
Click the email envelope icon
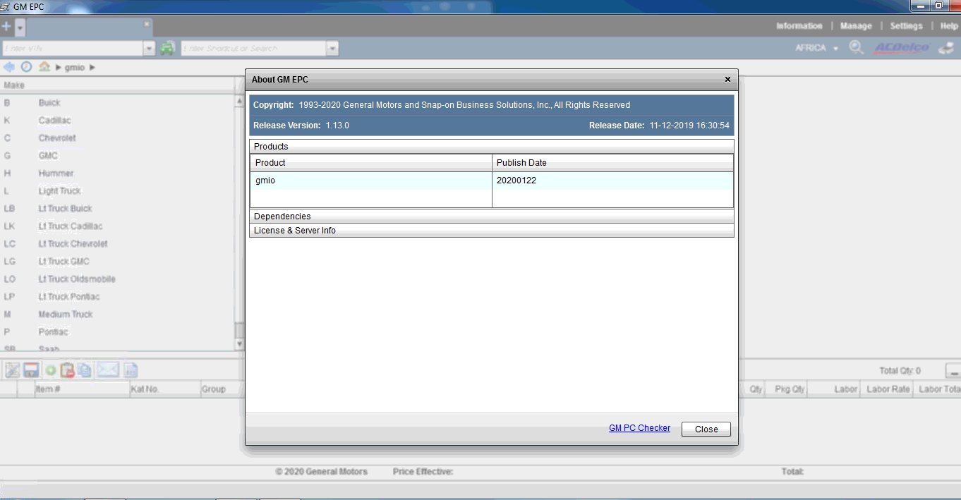coord(107,370)
